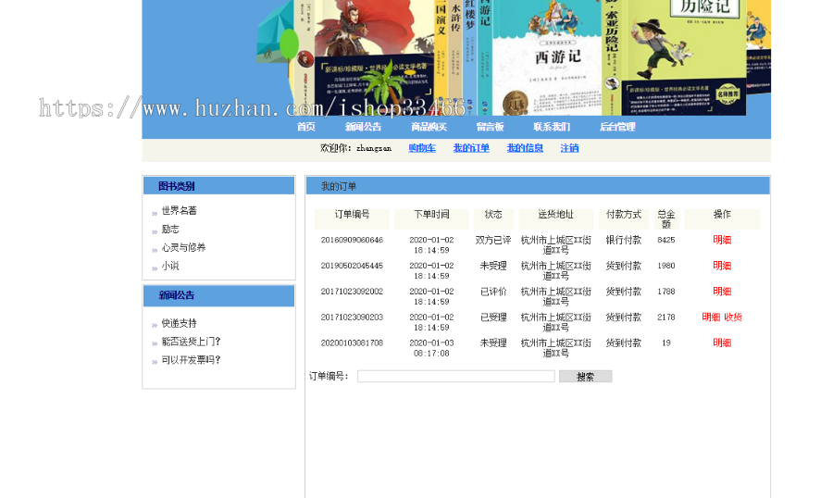The width and height of the screenshot is (833, 498).
Task: Select 世界名著 book category
Action: pos(179,211)
